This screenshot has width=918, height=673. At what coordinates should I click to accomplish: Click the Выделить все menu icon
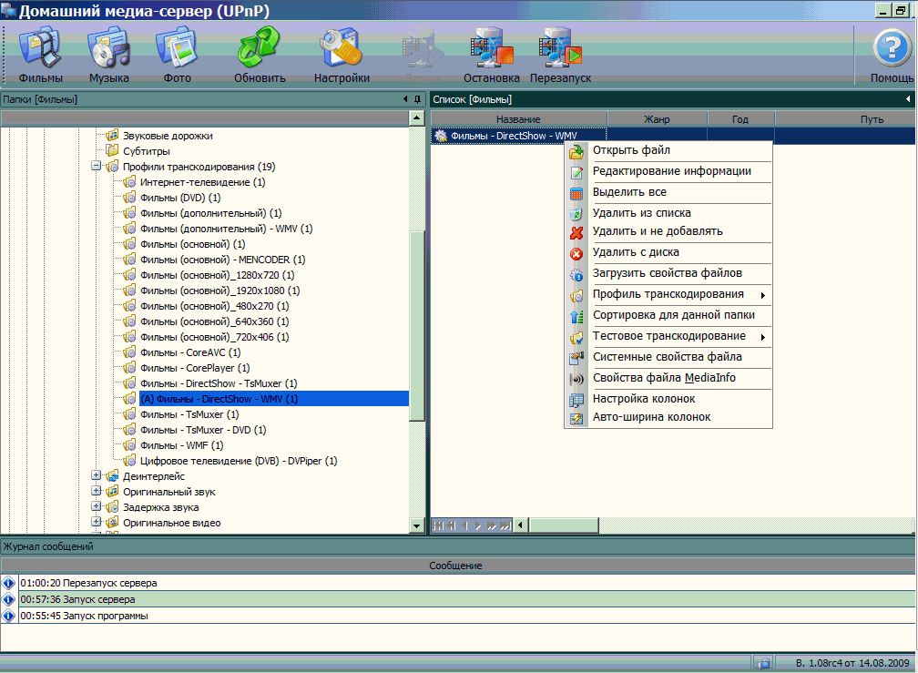[576, 193]
